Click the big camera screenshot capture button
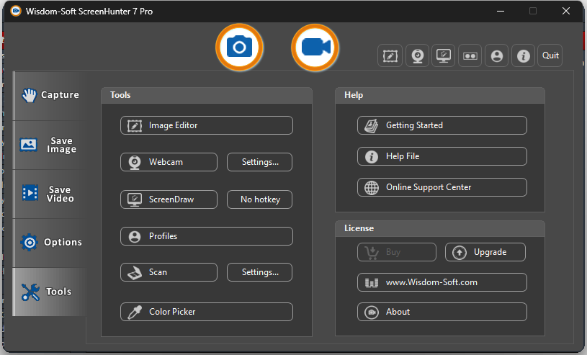This screenshot has width=587, height=355. [x=239, y=48]
